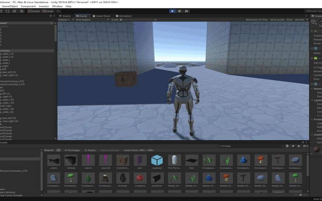
Task: Start Play mode with the Play button
Action: [x=172, y=11]
